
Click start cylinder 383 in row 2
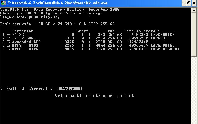70,38
